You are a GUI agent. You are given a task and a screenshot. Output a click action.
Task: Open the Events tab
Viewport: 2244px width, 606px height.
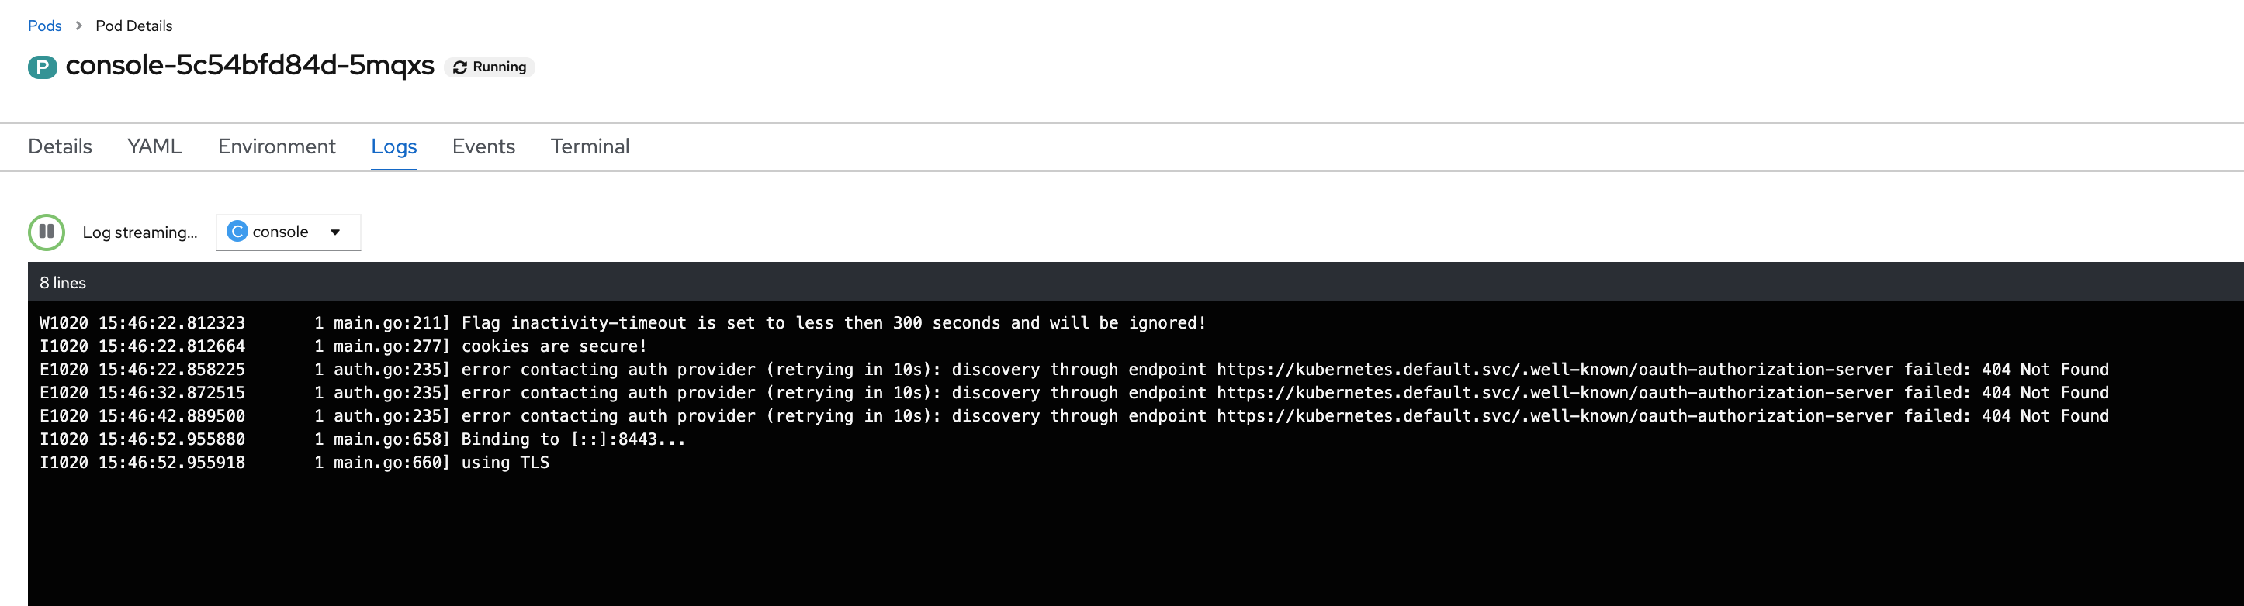coord(483,146)
